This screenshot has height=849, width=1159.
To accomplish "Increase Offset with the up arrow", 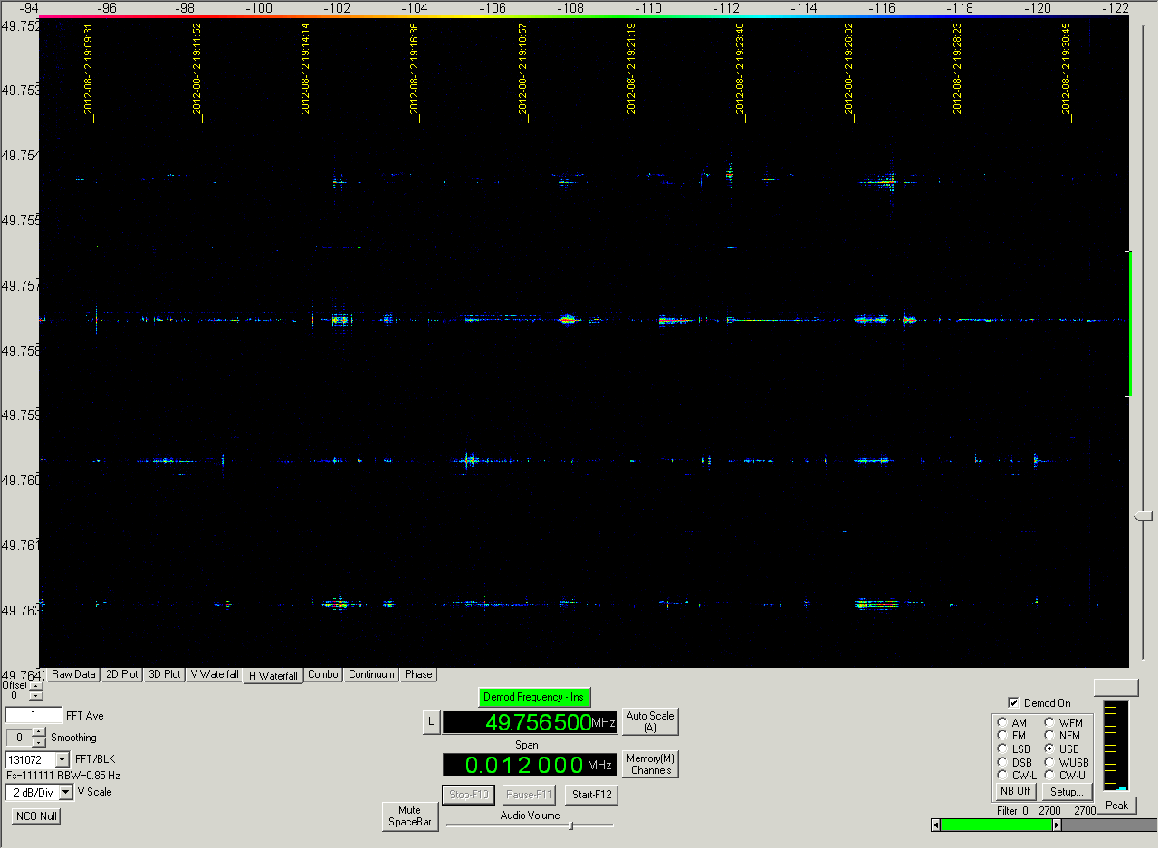I will click(35, 684).
